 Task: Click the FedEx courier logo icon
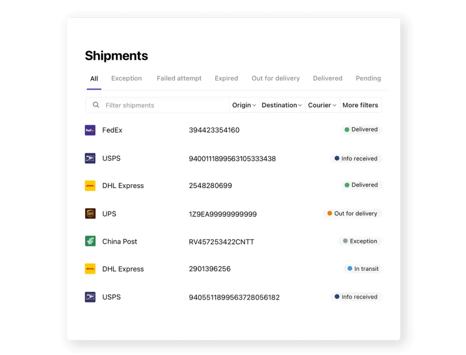pyautogui.click(x=90, y=130)
